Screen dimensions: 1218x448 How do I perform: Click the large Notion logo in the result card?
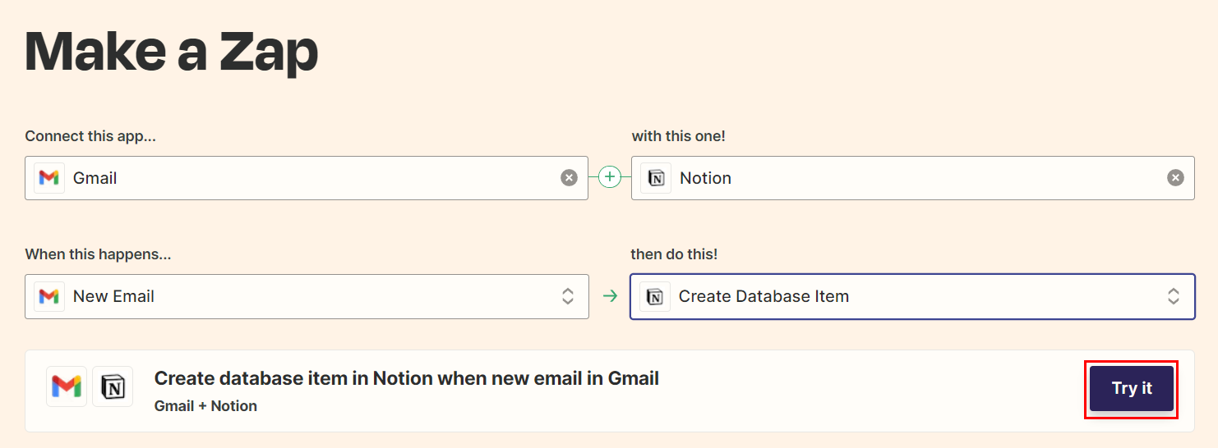(113, 386)
